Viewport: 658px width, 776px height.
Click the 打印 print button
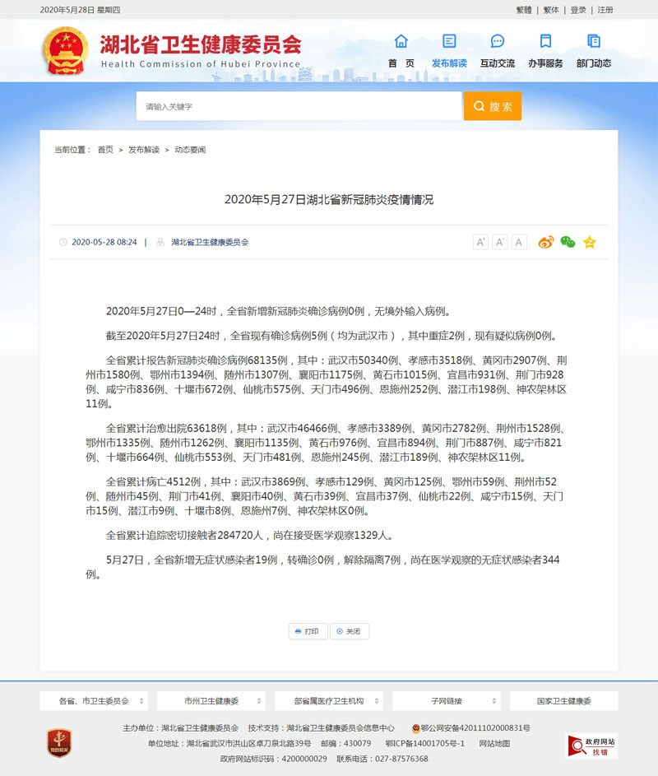pos(308,631)
